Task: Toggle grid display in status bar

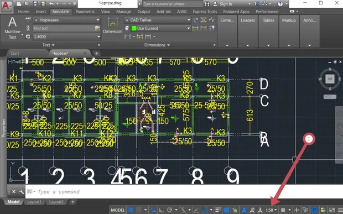Action: [131, 210]
